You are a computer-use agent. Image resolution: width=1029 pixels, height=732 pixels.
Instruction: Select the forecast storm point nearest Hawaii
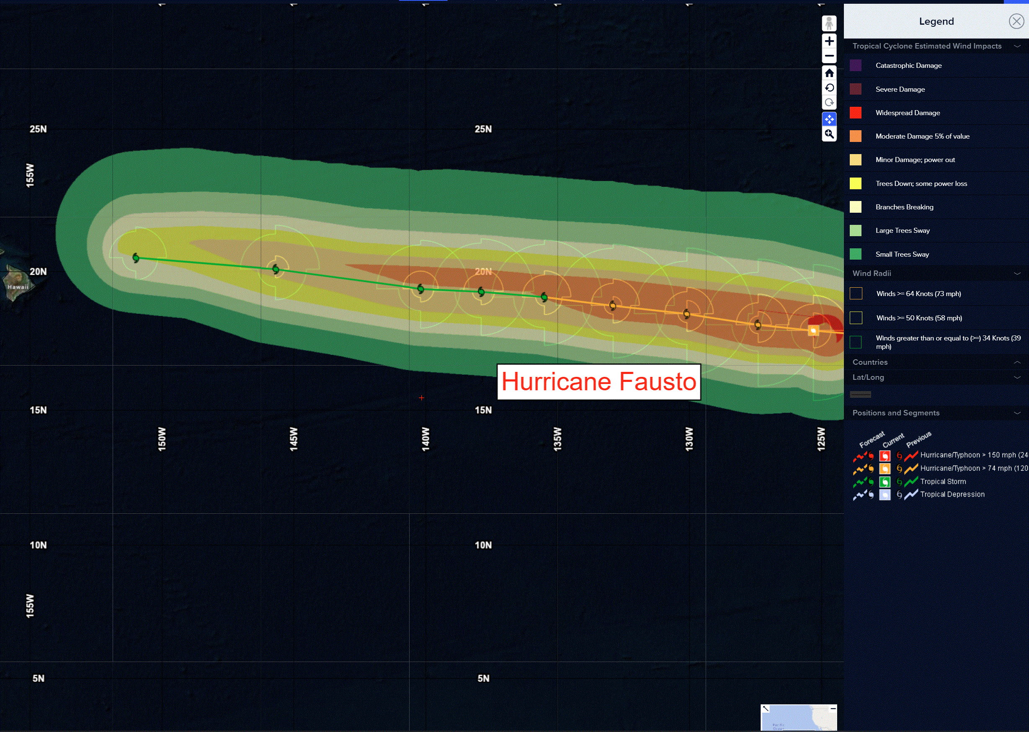[x=136, y=258]
